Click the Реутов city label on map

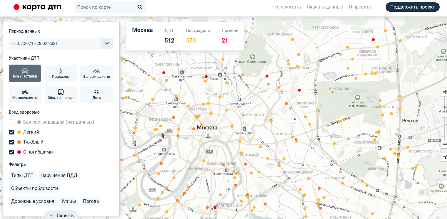(410, 121)
